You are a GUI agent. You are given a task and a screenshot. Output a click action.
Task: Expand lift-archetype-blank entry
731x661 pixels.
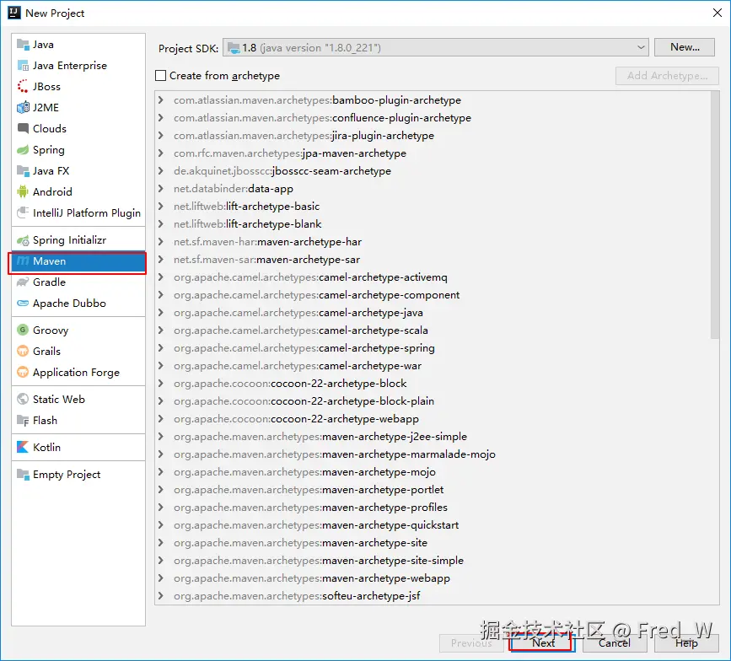(x=161, y=223)
